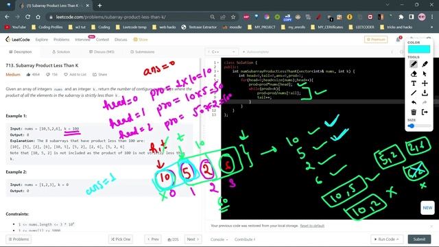
Task: Switch to the Description tab
Action: click(21, 52)
